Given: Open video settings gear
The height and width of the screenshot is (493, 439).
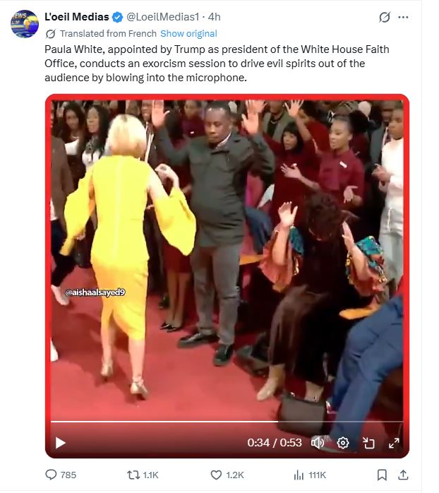Looking at the screenshot, I should [x=343, y=443].
